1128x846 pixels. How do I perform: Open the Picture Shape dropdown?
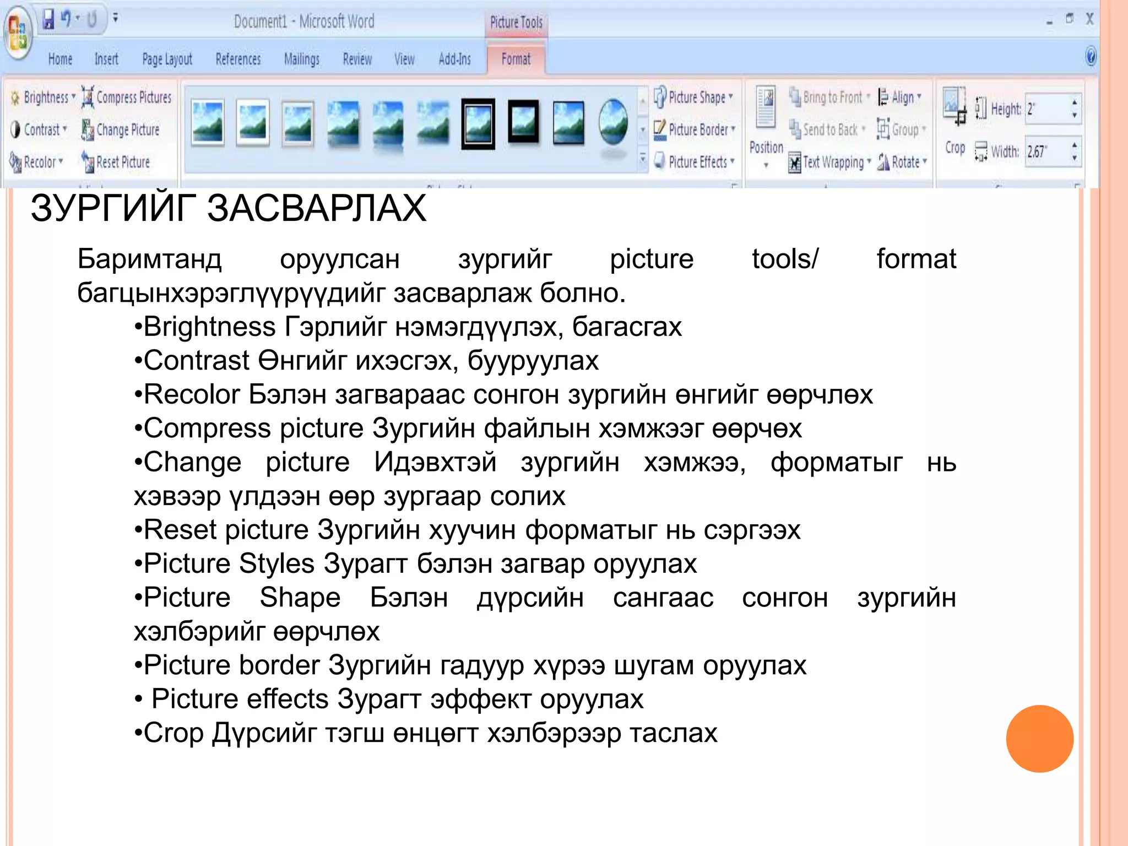(x=694, y=97)
